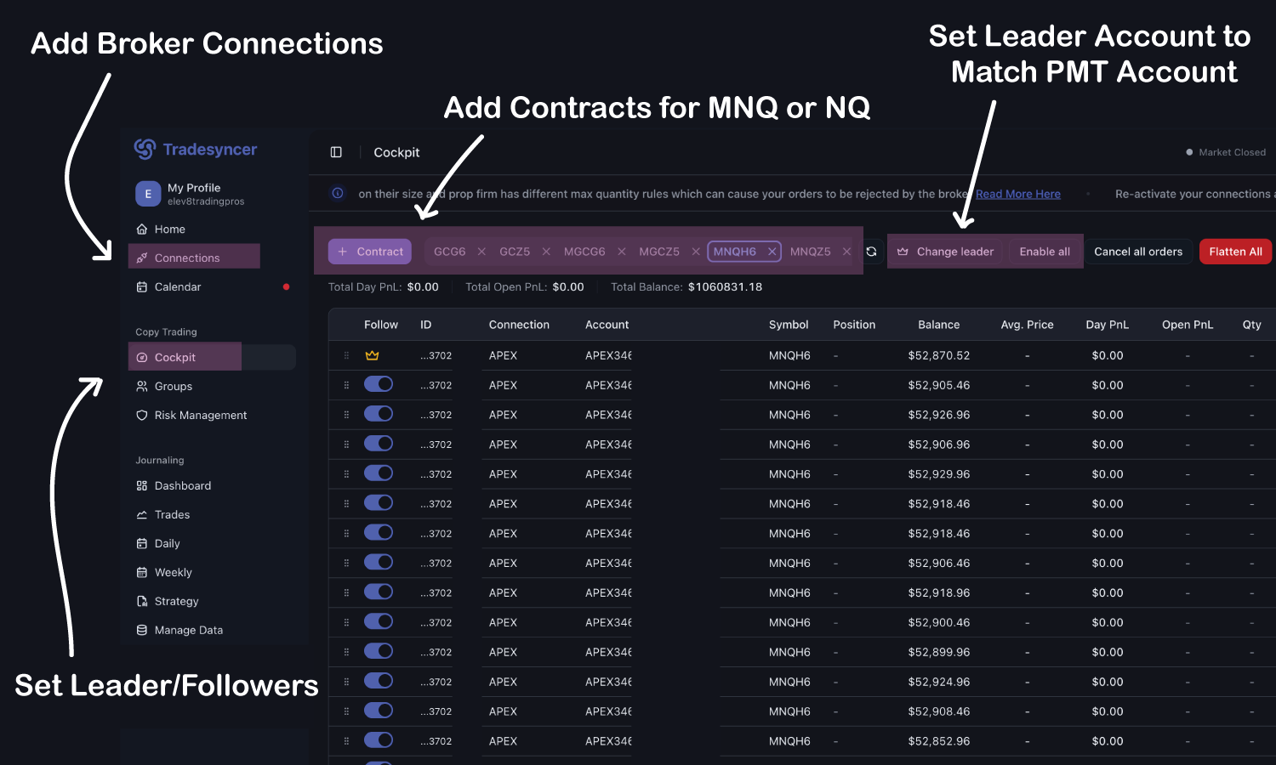Select the Cockpit compass icon
This screenshot has height=765, width=1276.
click(x=142, y=356)
